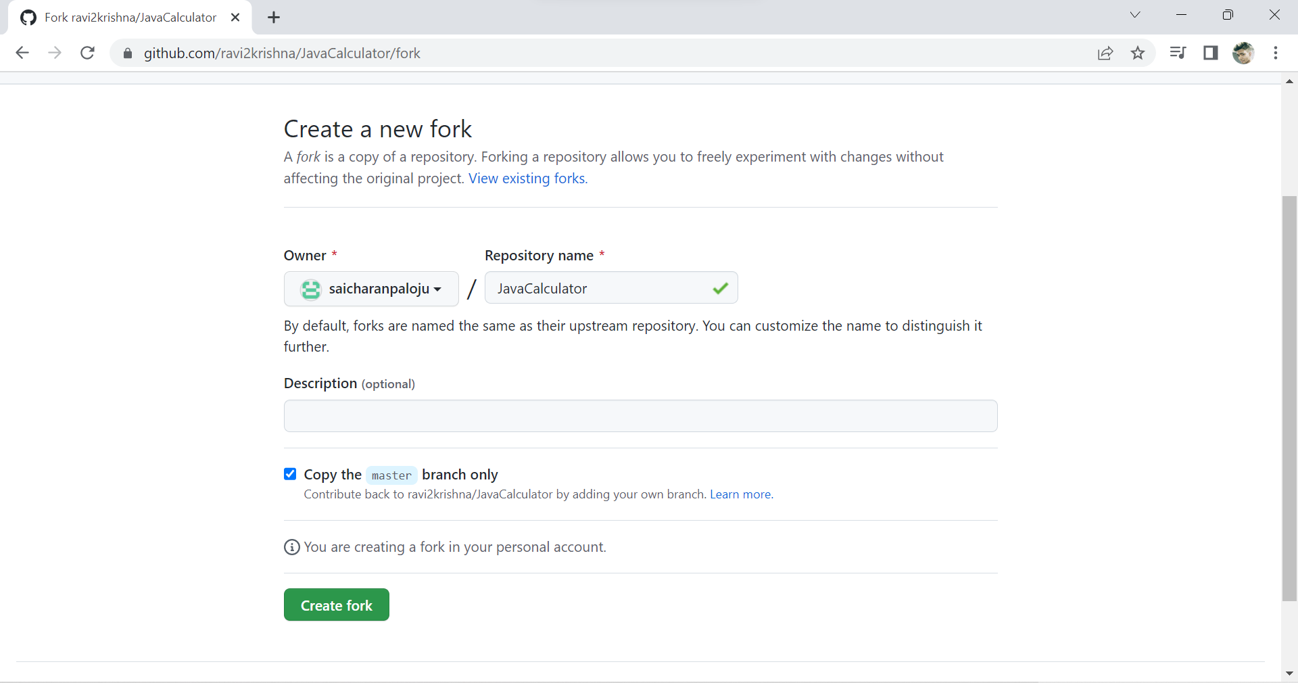This screenshot has width=1298, height=683.
Task: Follow the Learn more link
Action: (x=740, y=494)
